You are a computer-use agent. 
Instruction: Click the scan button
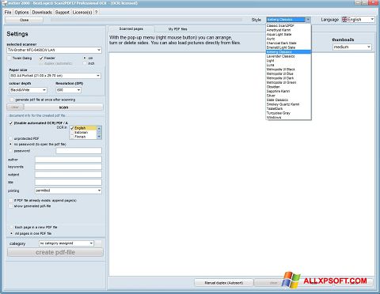(x=63, y=107)
